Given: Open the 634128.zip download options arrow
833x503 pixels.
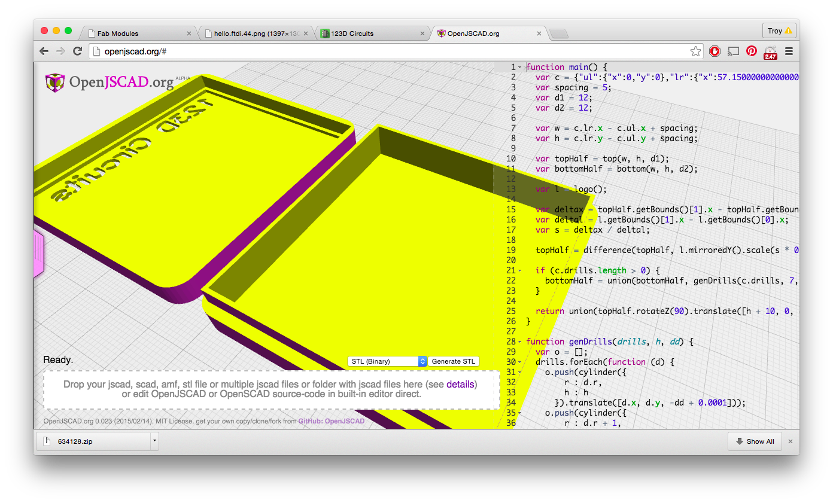Looking at the screenshot, I should point(154,441).
